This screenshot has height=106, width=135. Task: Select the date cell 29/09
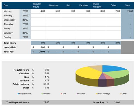click(x=25, y=37)
